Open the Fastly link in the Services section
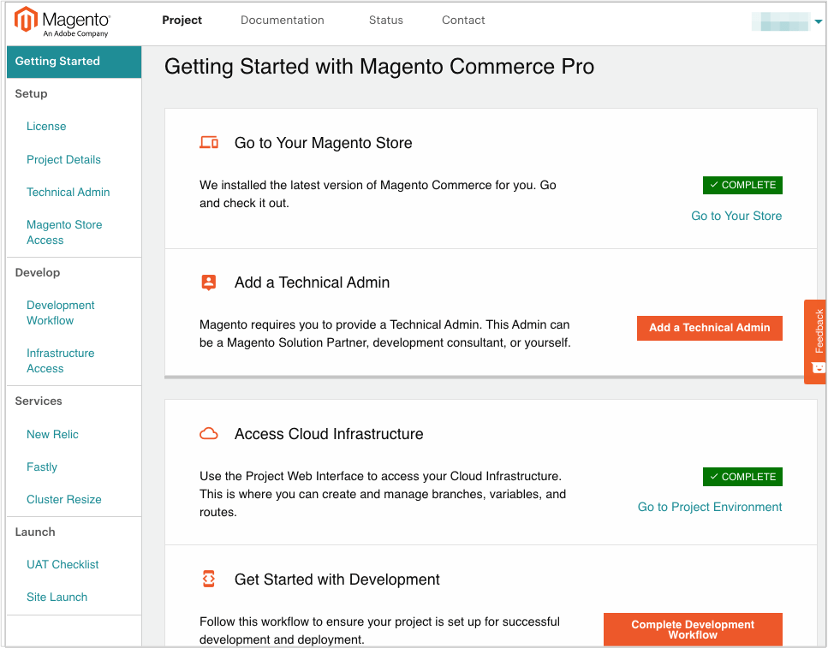 (41, 467)
